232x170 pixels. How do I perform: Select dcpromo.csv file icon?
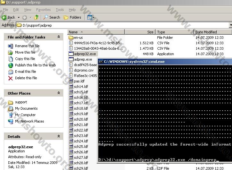[71, 70]
